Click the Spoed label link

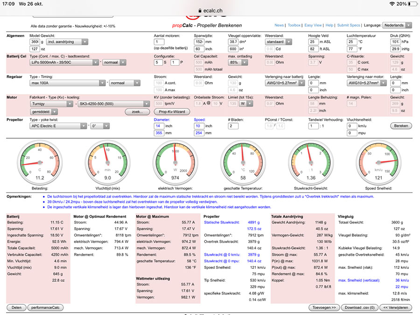(x=200, y=120)
